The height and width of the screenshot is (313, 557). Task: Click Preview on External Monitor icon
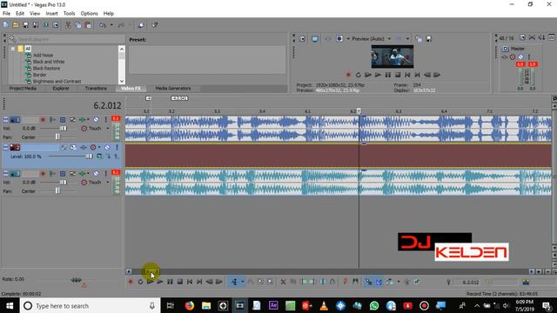pyautogui.click(x=315, y=38)
